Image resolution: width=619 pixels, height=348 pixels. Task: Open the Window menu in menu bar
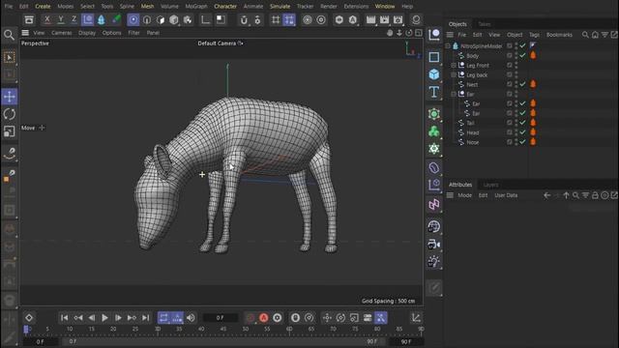coord(385,7)
